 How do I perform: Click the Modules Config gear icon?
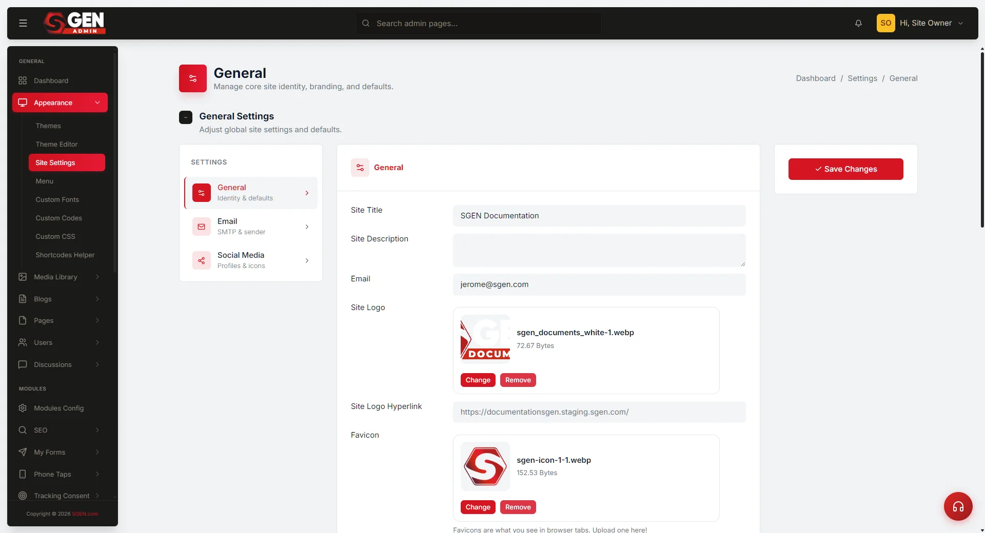23,408
